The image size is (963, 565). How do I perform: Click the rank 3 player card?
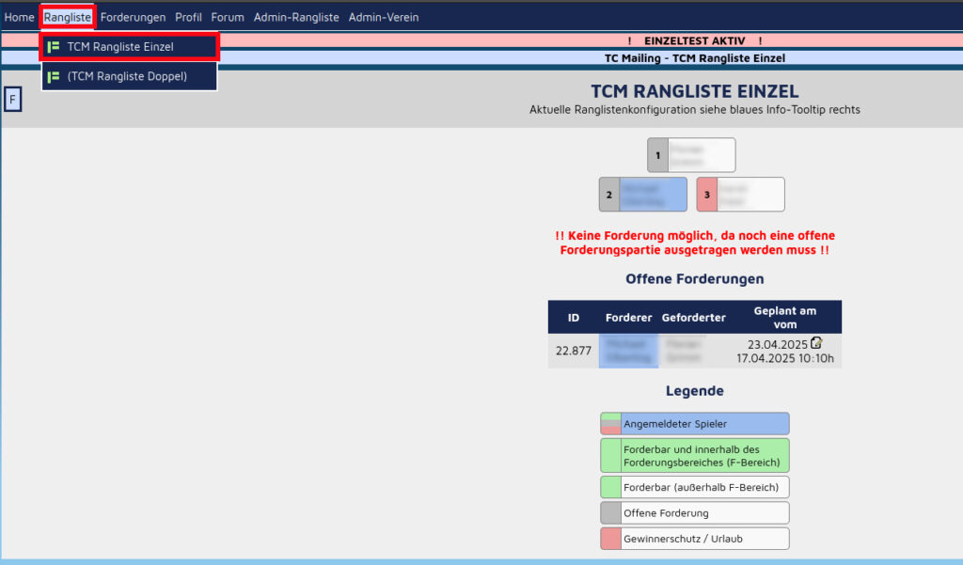[740, 195]
